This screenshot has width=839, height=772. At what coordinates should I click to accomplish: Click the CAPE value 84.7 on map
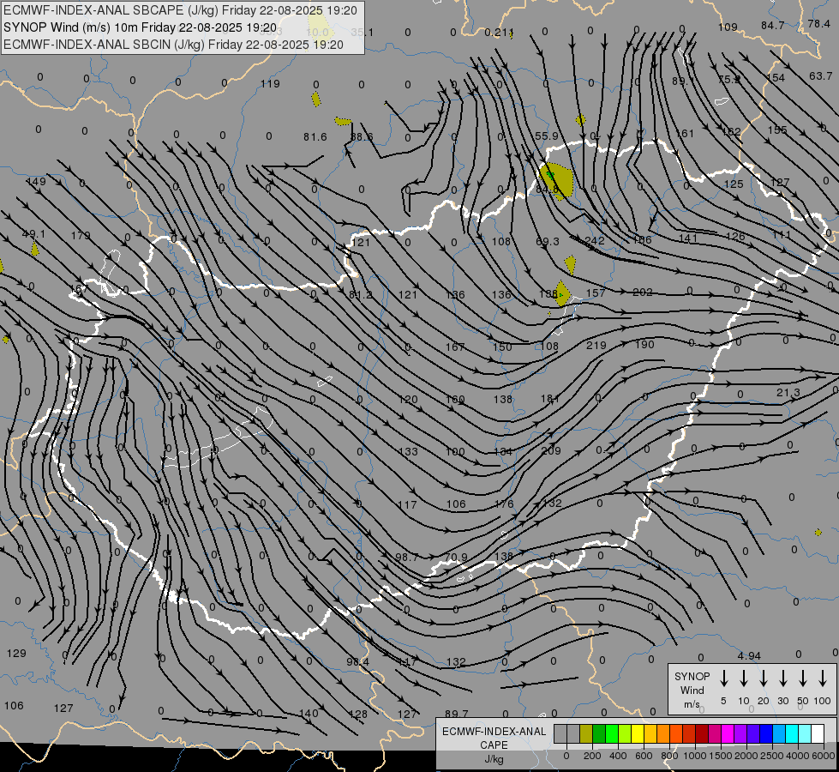pos(773,25)
